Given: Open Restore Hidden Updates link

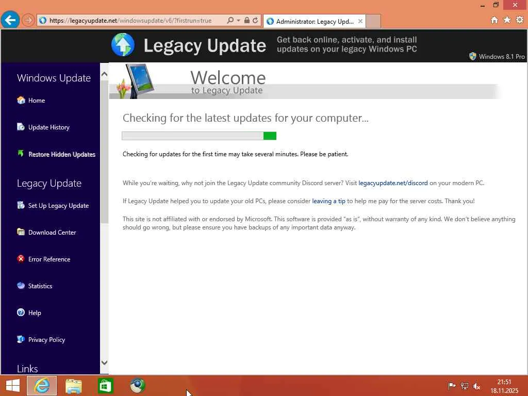Looking at the screenshot, I should [x=62, y=154].
